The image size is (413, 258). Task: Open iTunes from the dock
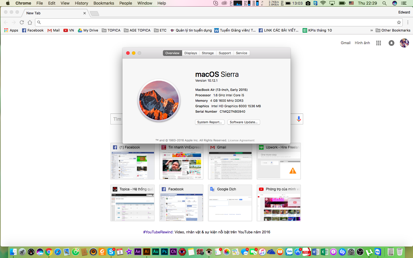point(262,252)
